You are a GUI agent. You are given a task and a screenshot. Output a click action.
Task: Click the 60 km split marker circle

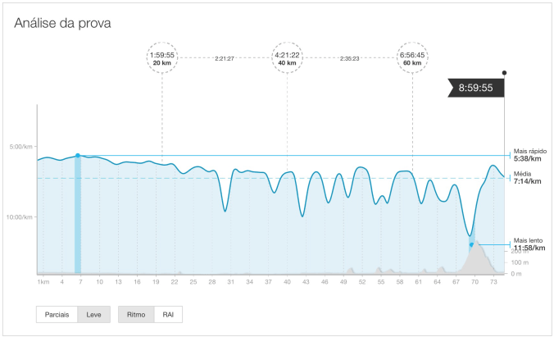[412, 58]
